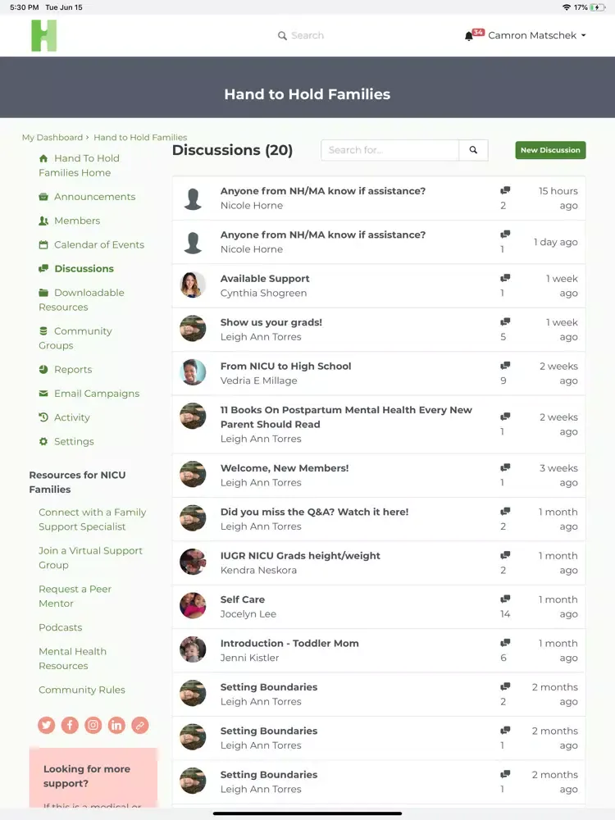The image size is (615, 820).
Task: Open Announcements in sidebar
Action: (x=94, y=197)
